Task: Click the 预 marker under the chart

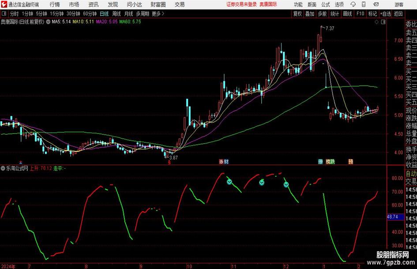Action: pyautogui.click(x=351, y=162)
